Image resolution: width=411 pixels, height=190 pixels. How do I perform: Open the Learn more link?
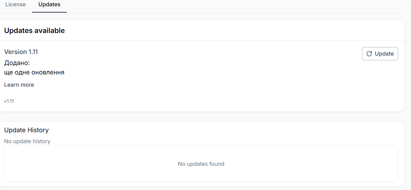click(19, 85)
